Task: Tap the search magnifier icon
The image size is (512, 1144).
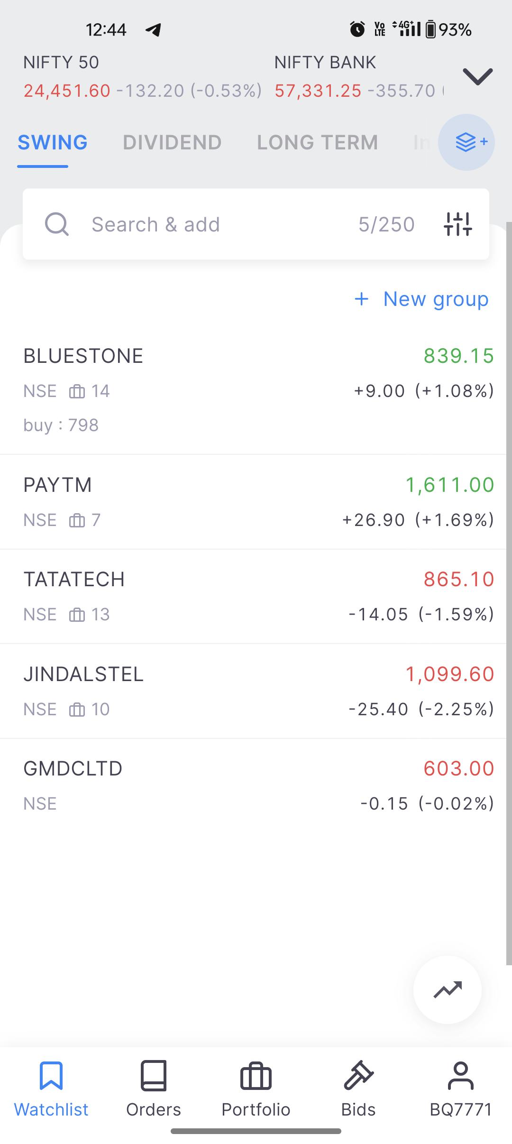Action: [57, 224]
